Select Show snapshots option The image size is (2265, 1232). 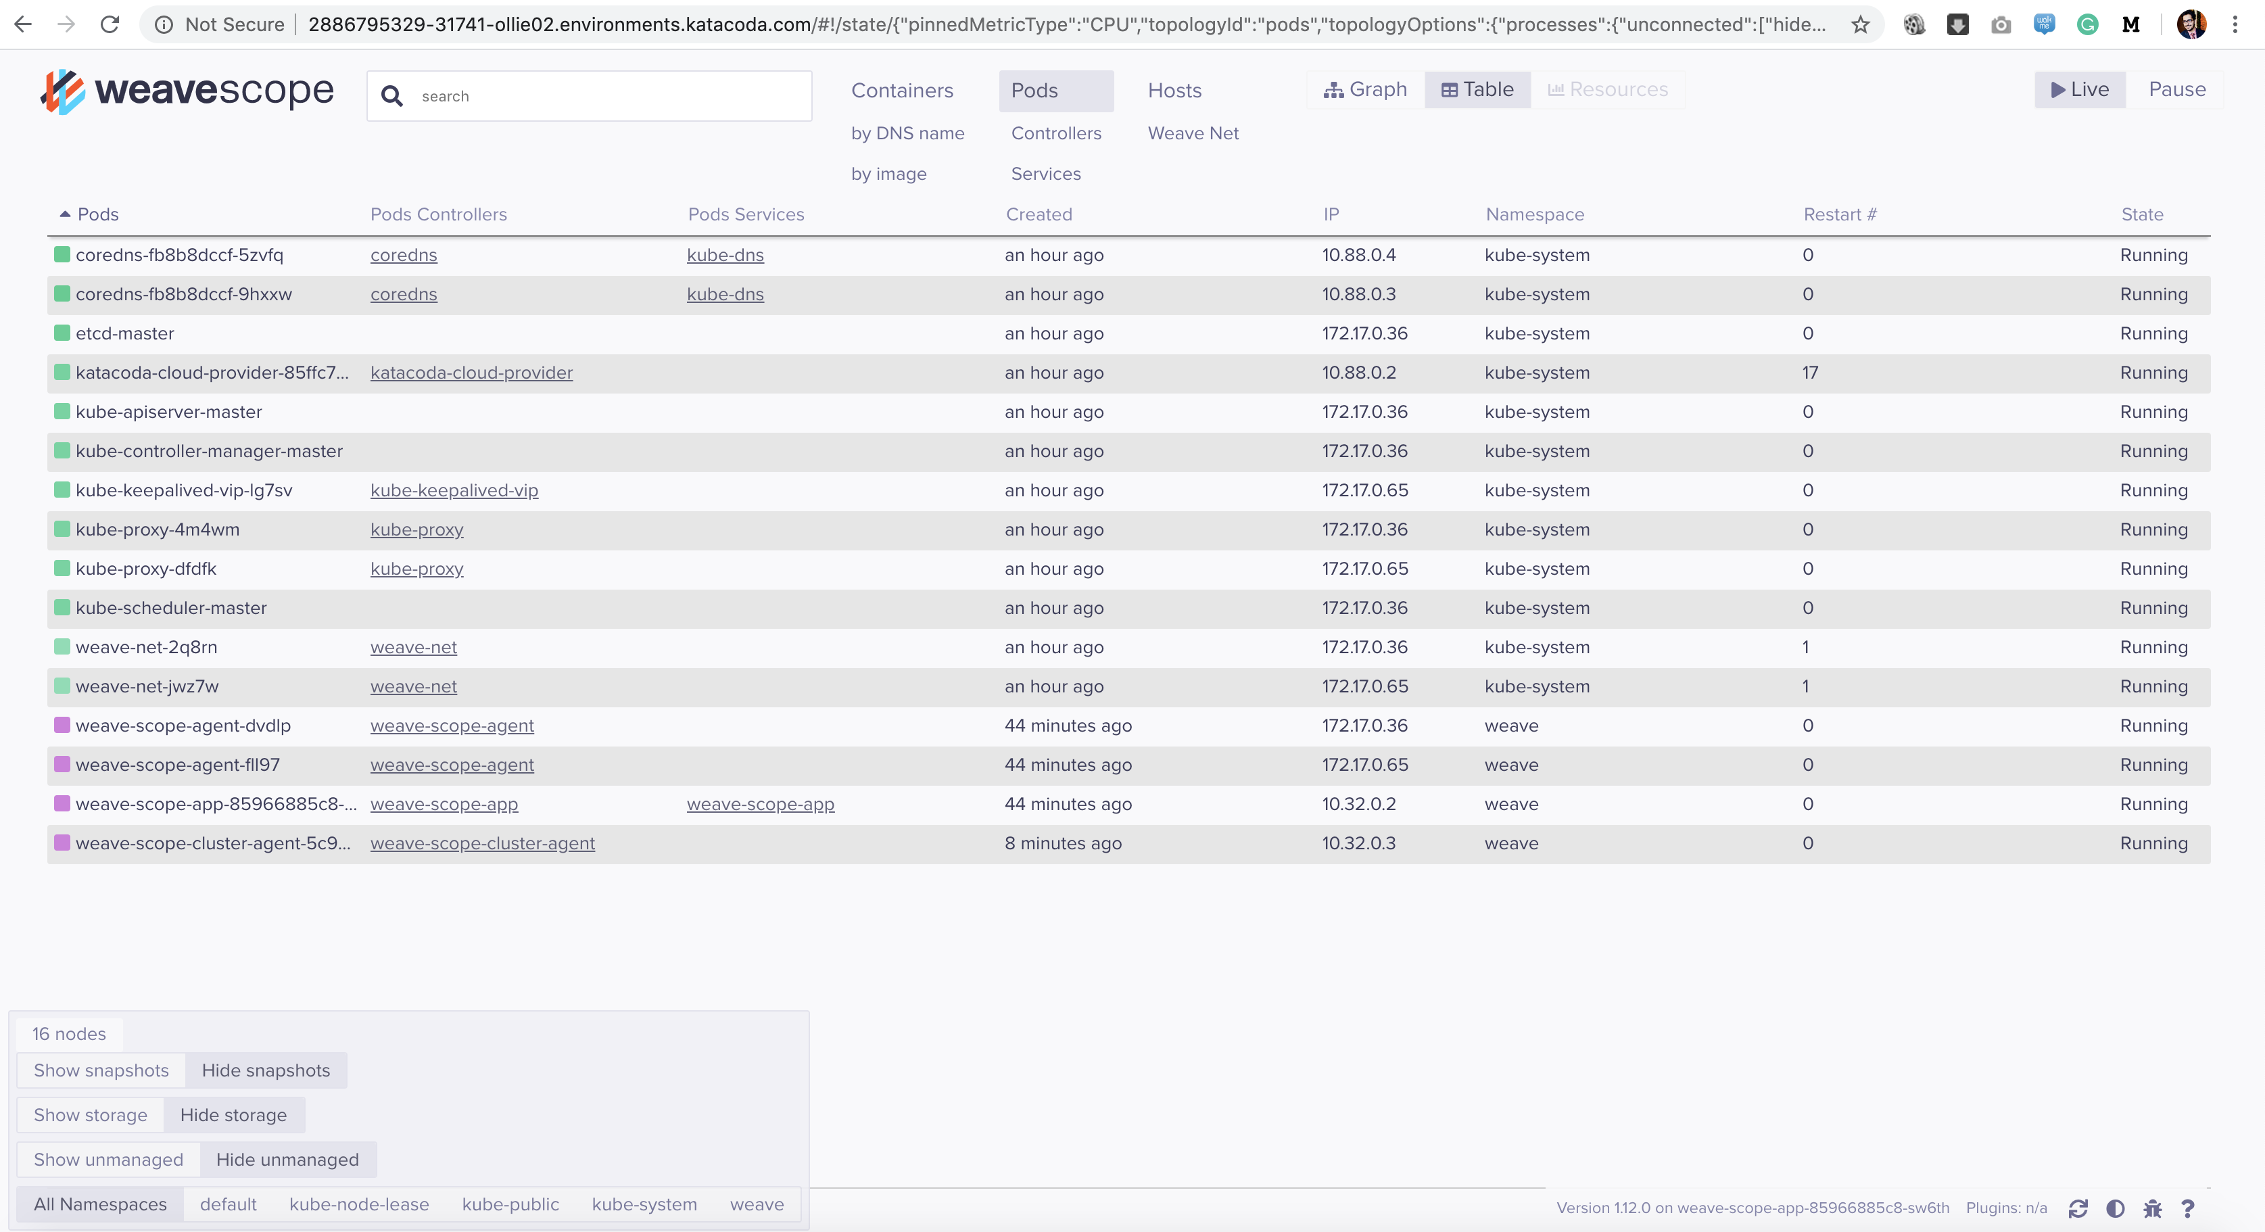(101, 1070)
